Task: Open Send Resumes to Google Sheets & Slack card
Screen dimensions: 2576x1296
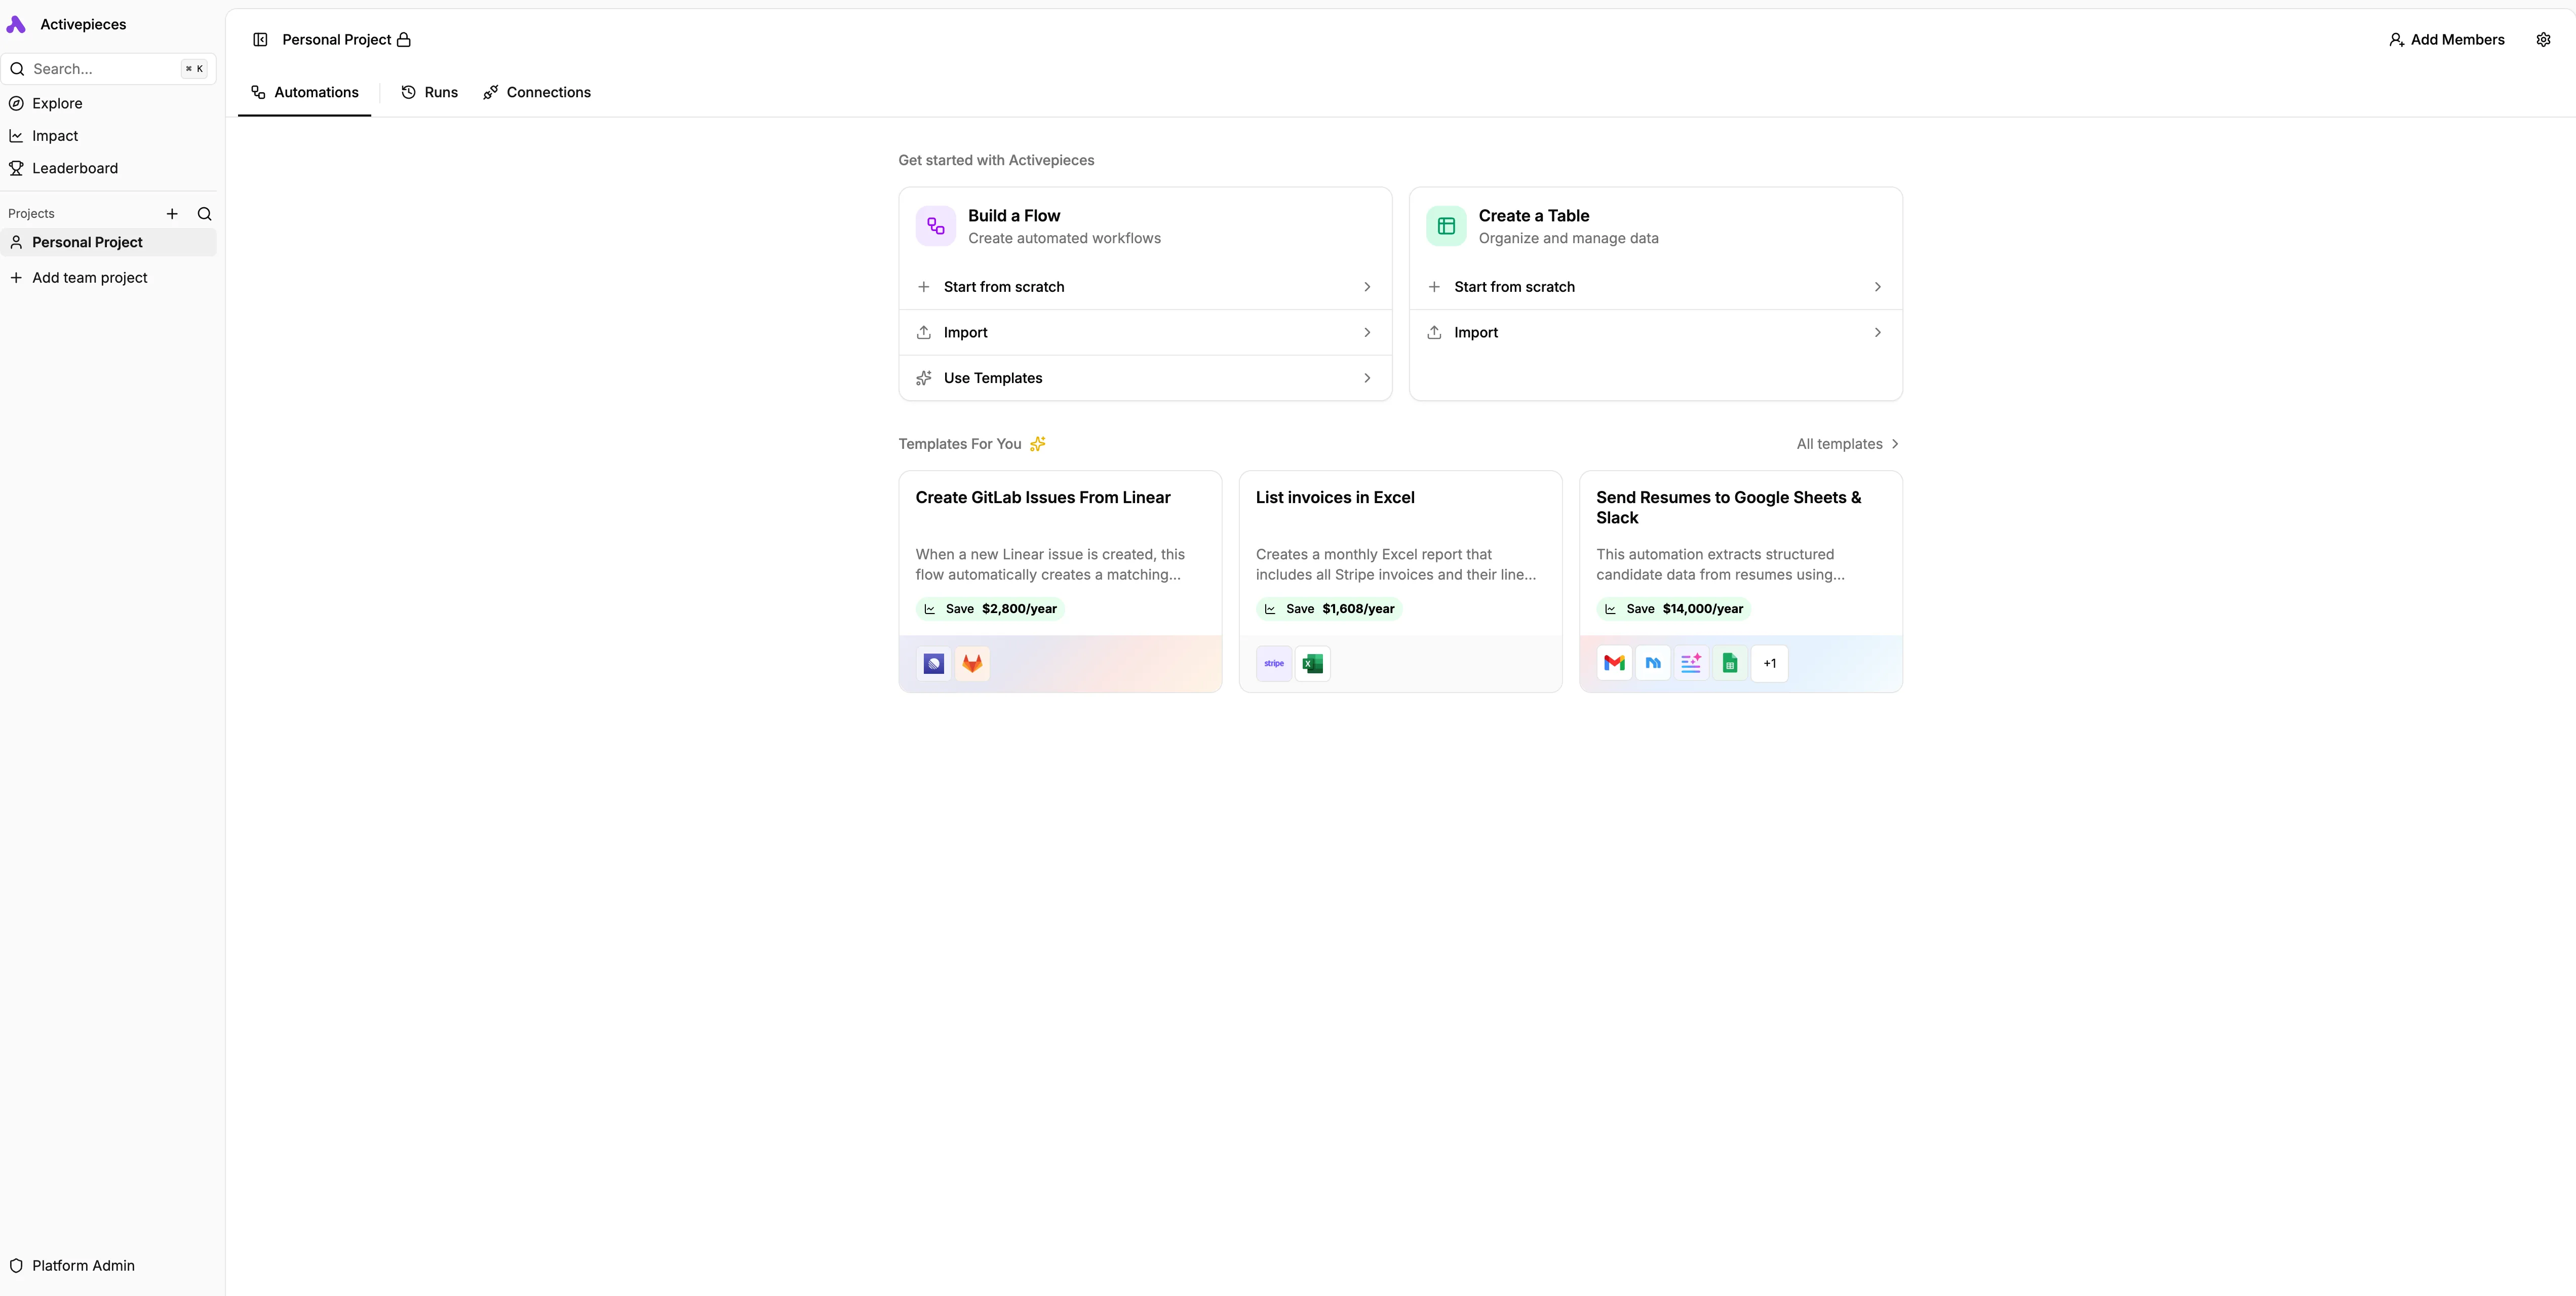Action: point(1740,581)
